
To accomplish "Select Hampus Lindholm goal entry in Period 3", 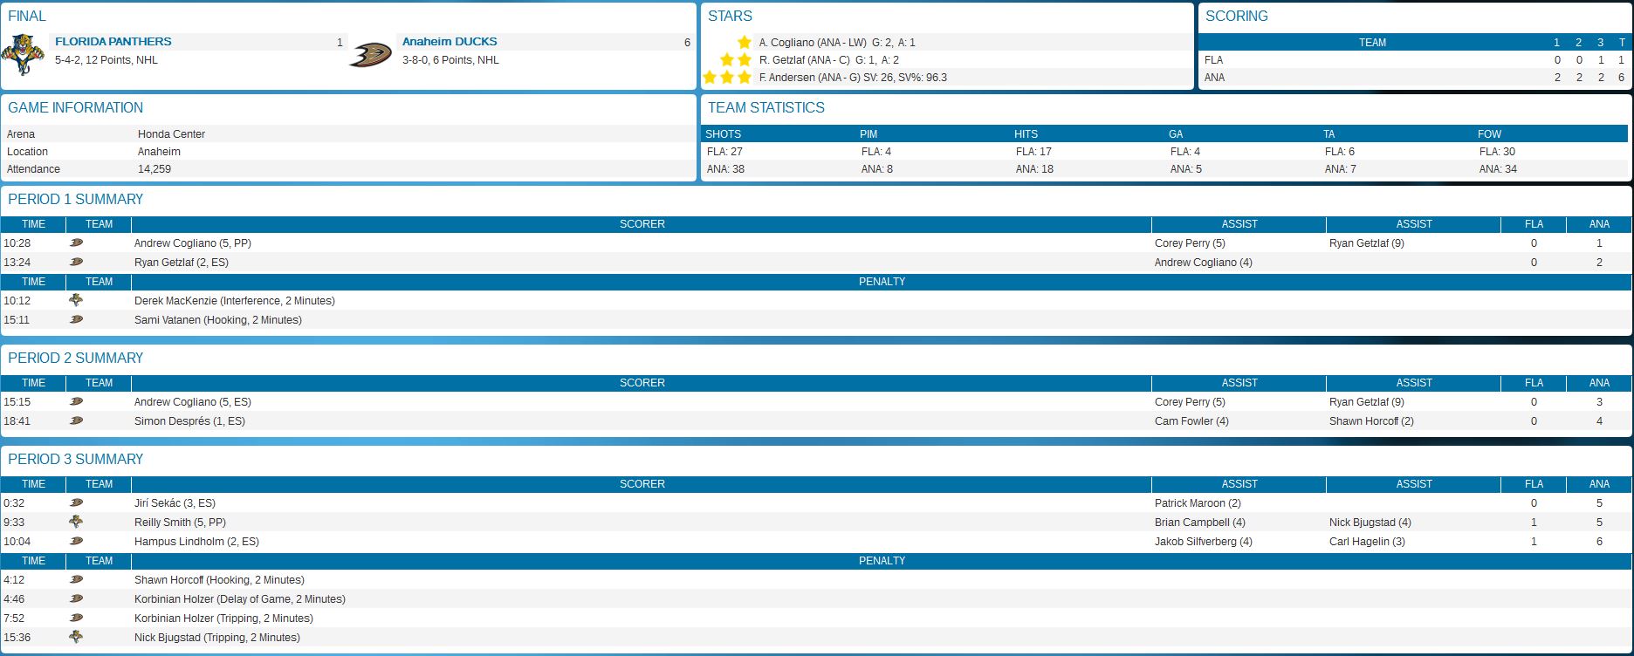I will [196, 542].
